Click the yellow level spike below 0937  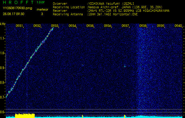[124, 116]
